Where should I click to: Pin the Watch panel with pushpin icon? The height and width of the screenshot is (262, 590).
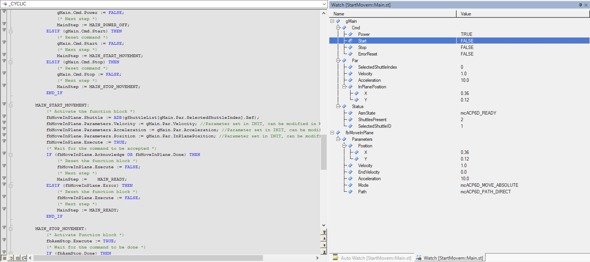581,5
